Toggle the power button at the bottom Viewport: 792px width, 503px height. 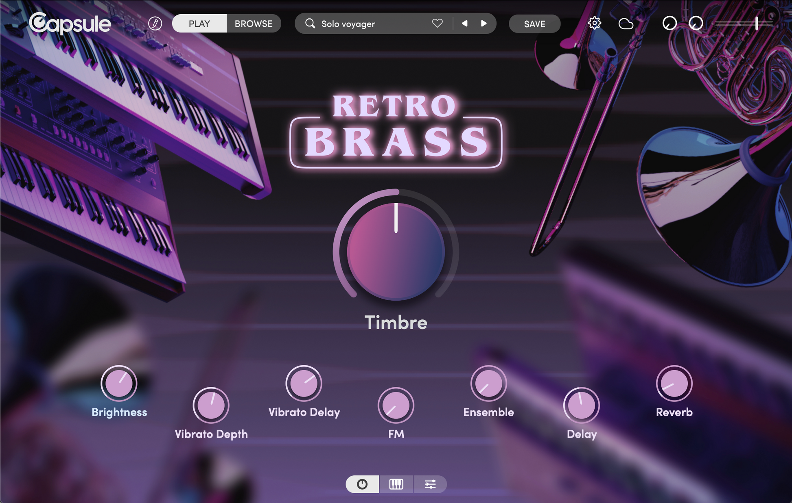[362, 484]
